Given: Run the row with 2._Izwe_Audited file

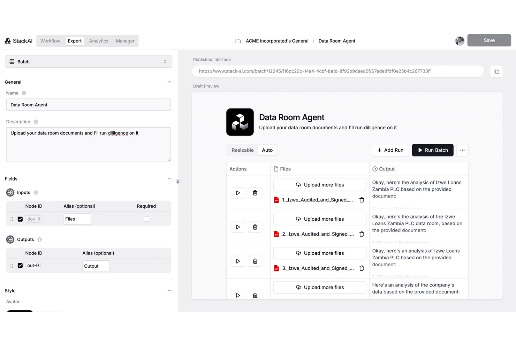Looking at the screenshot, I should point(238,227).
